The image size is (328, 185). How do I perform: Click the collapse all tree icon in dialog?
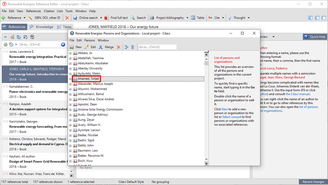(x=132, y=47)
